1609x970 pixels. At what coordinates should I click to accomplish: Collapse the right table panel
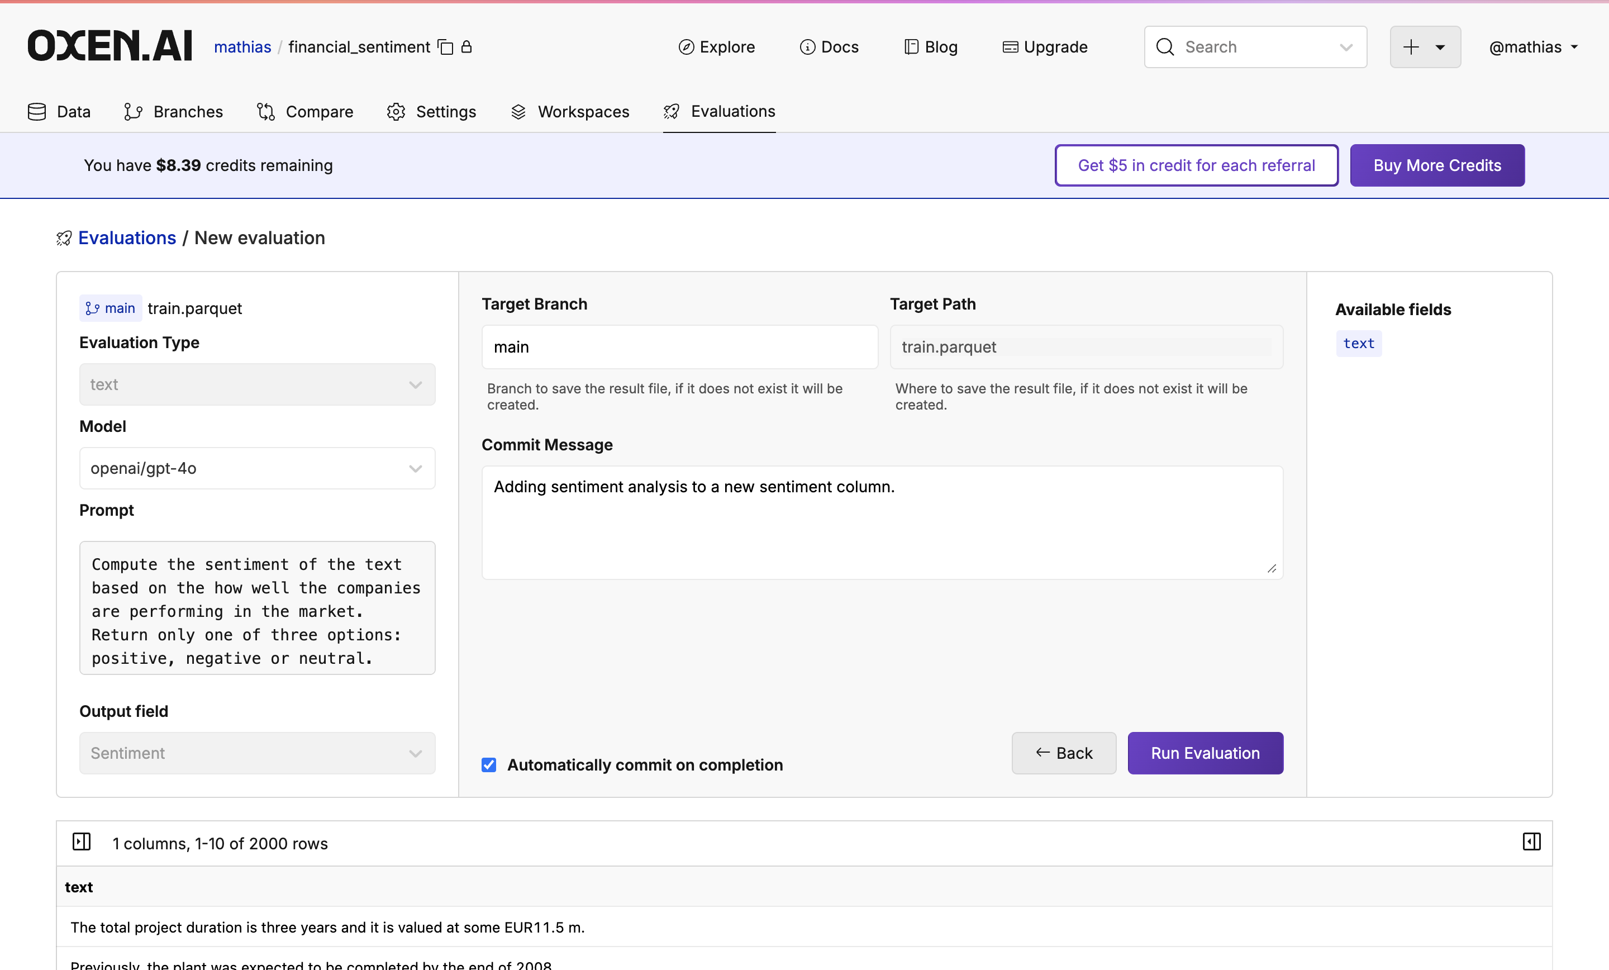click(x=1531, y=843)
